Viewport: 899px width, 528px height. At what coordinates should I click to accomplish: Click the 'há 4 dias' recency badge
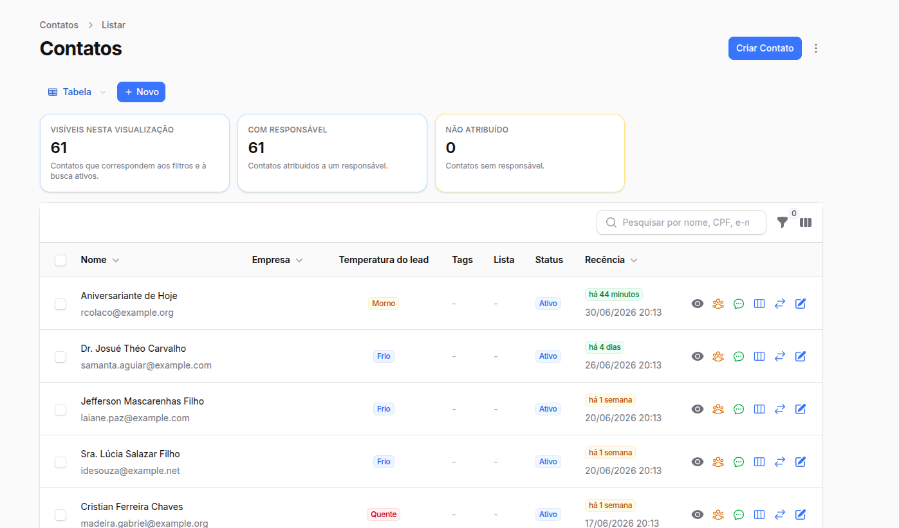[604, 347]
